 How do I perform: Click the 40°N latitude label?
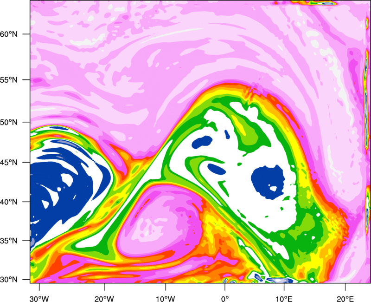(9, 202)
